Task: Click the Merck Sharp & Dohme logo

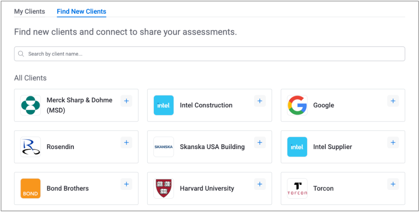Action: (x=31, y=105)
